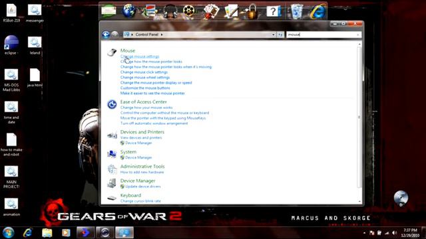This screenshot has width=426, height=239.
Task: Open 'Make it easier to see the mouse pointer'
Action: tap(152, 93)
